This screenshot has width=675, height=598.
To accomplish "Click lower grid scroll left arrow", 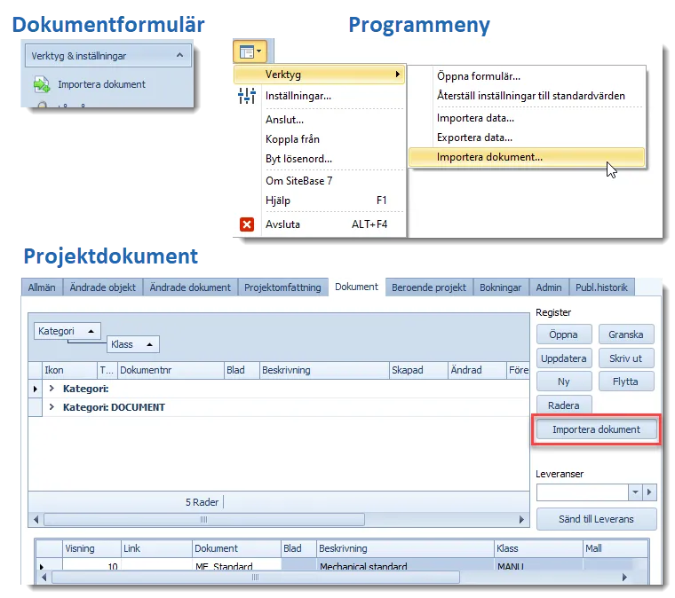I will [44, 577].
